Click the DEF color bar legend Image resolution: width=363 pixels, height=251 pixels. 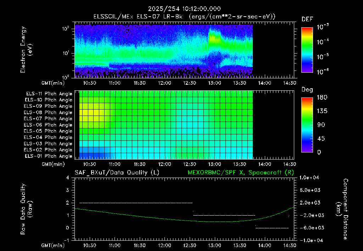point(307,50)
